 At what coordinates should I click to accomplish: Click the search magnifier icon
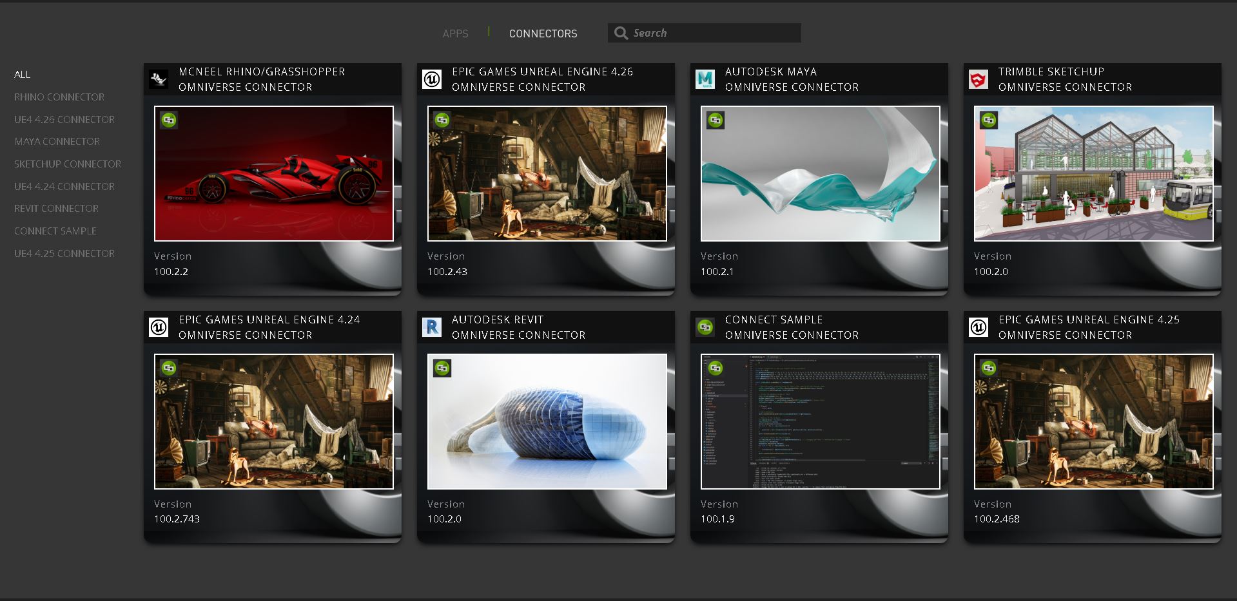click(621, 33)
